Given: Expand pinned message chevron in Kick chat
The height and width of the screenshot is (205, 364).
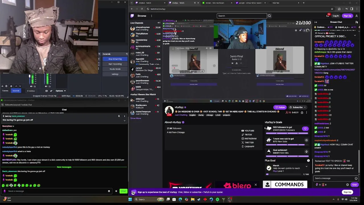Looking at the screenshot, I should click(x=124, y=121).
